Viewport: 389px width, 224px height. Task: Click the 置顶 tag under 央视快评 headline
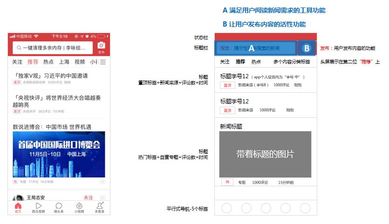[17, 111]
